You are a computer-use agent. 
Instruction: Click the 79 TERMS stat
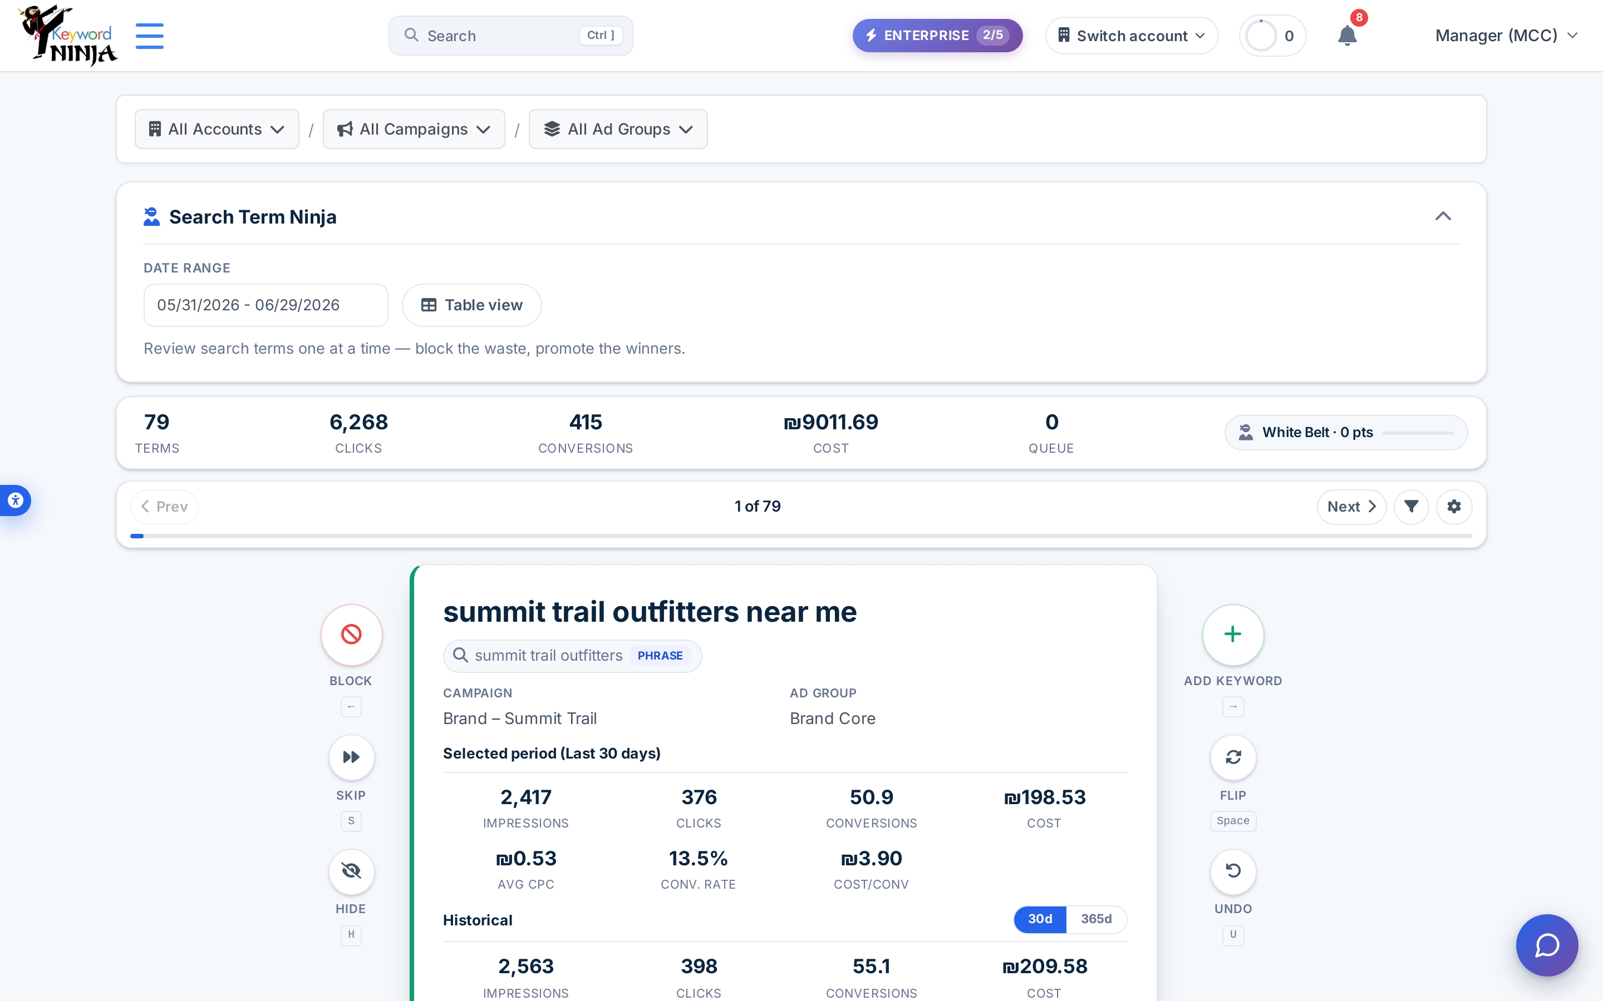(x=157, y=433)
